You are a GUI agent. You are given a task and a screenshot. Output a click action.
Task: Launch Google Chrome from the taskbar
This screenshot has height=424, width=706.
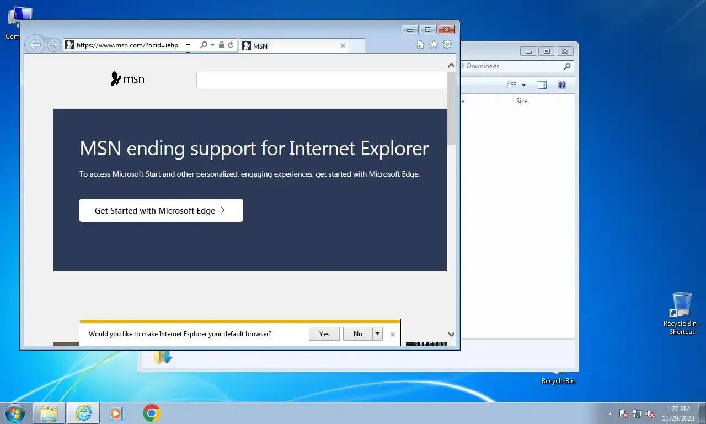coord(151,413)
